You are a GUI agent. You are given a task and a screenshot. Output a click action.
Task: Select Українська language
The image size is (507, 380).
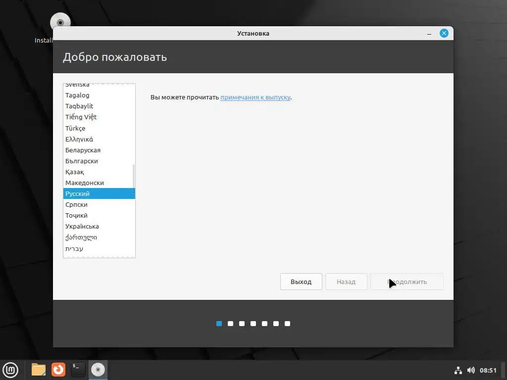point(99,227)
